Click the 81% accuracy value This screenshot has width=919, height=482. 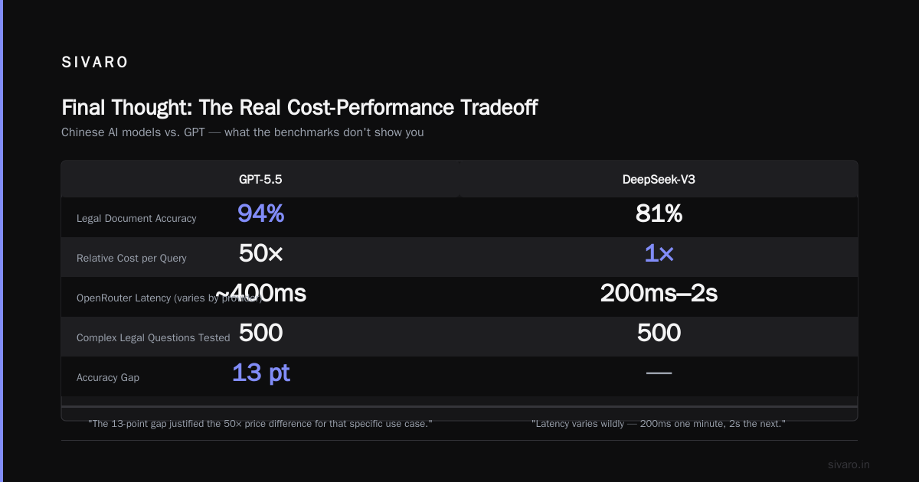tap(659, 214)
